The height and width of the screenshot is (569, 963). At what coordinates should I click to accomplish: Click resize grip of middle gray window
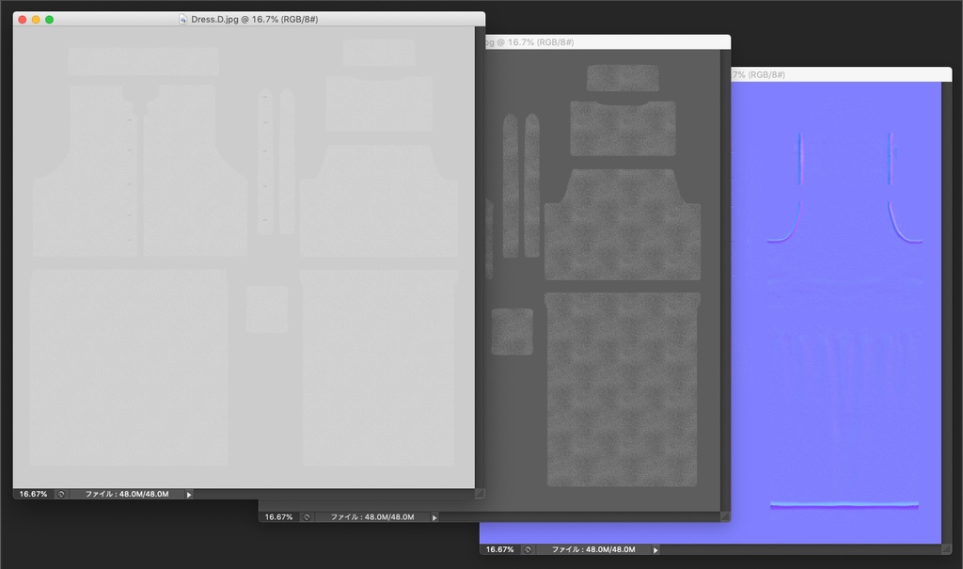(725, 516)
